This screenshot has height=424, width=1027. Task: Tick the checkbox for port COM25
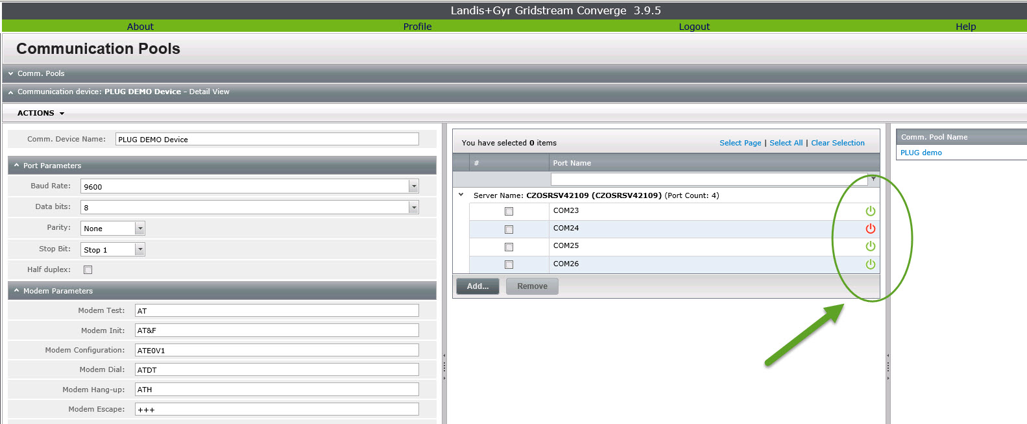click(x=509, y=247)
